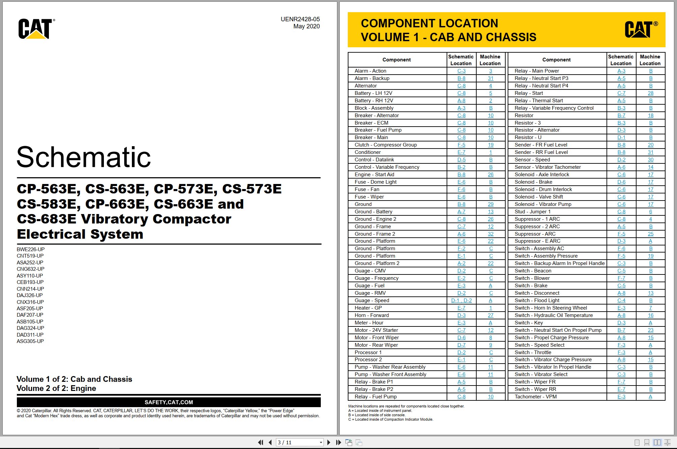Select the 'UENR2428-05' document number
The image size is (677, 449).
(x=300, y=19)
